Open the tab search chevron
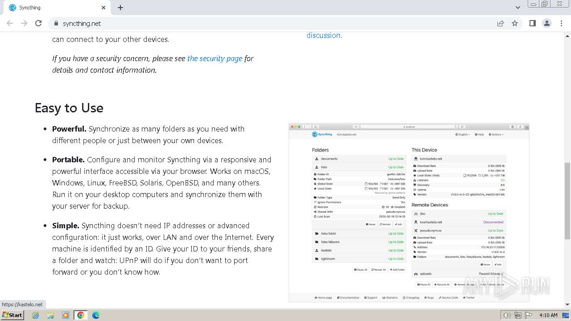The width and height of the screenshot is (571, 321). click(x=518, y=8)
